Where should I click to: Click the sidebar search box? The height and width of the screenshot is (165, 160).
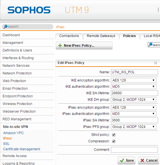point(28,27)
